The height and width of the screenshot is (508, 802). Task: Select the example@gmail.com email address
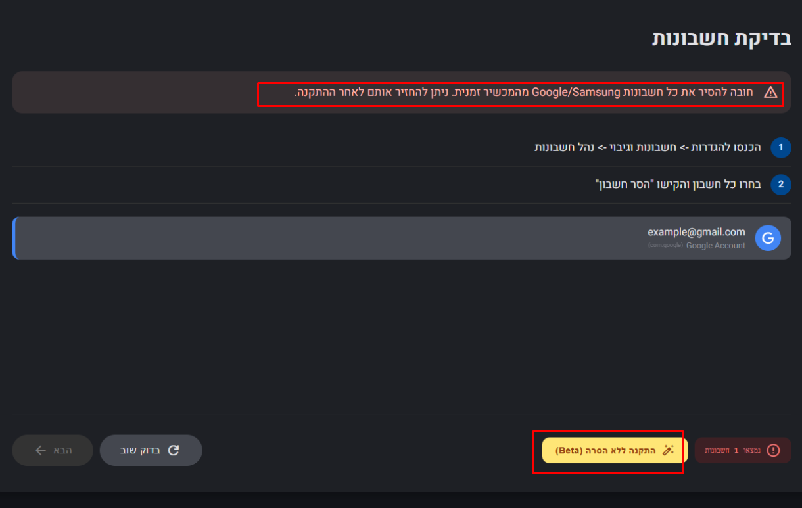point(696,231)
